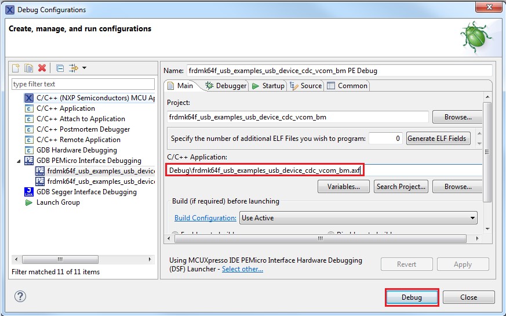Click the Debug button

click(x=412, y=297)
